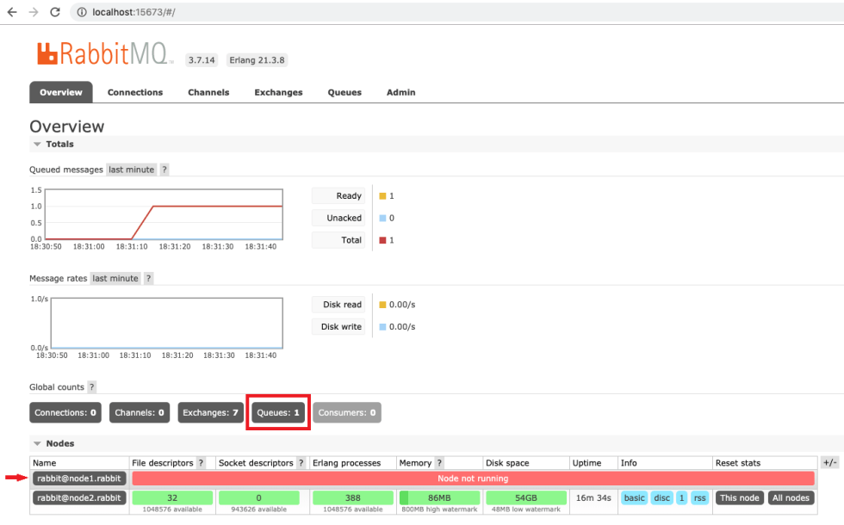Reload the page with refresh icon
The image size is (844, 525).
[55, 12]
